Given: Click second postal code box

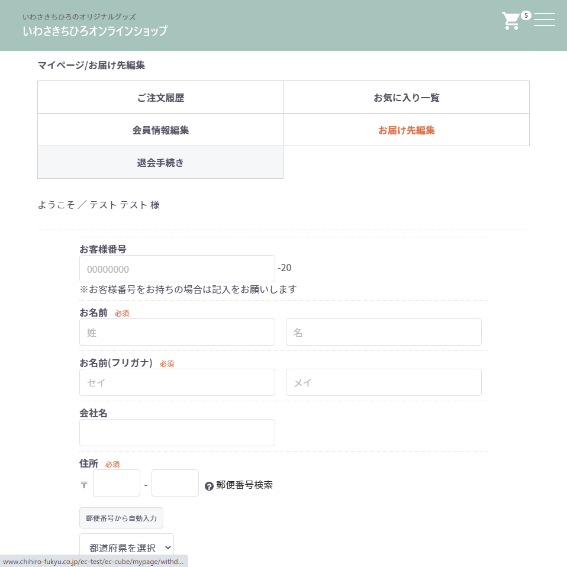Looking at the screenshot, I should (x=175, y=483).
